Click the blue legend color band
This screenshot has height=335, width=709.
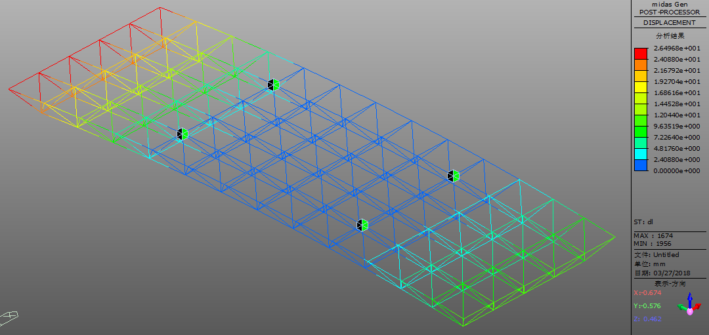pos(641,165)
